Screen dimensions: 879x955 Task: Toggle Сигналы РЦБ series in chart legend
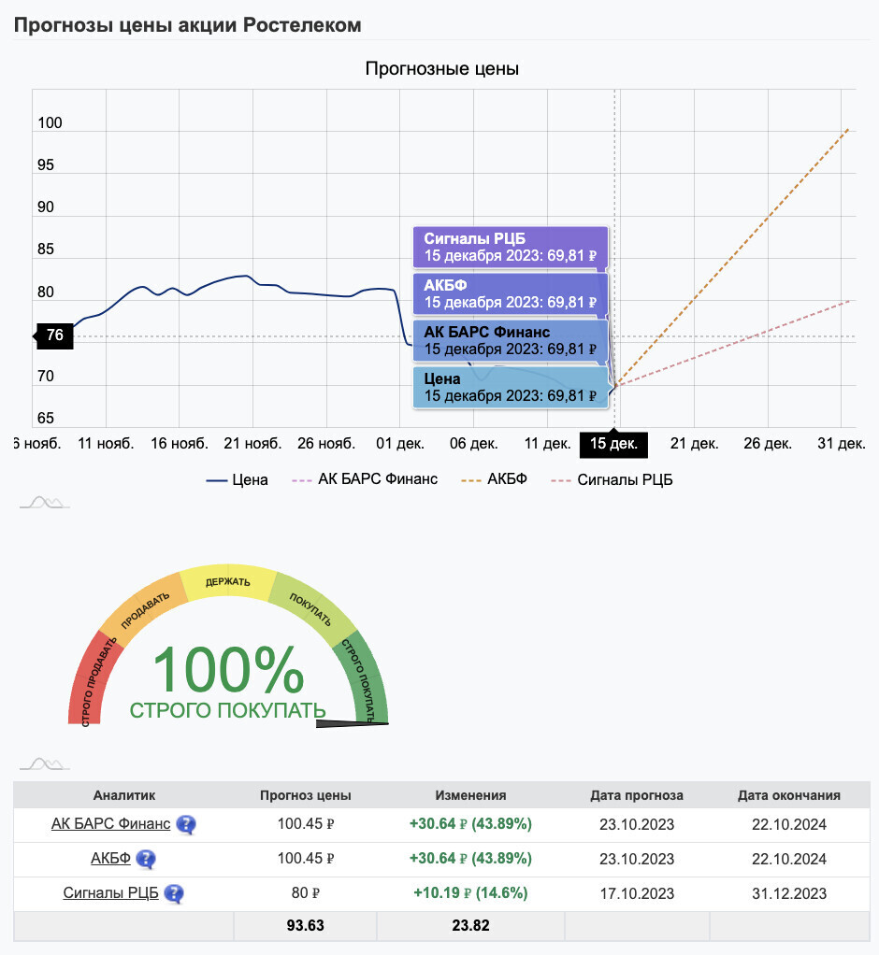coord(612,480)
